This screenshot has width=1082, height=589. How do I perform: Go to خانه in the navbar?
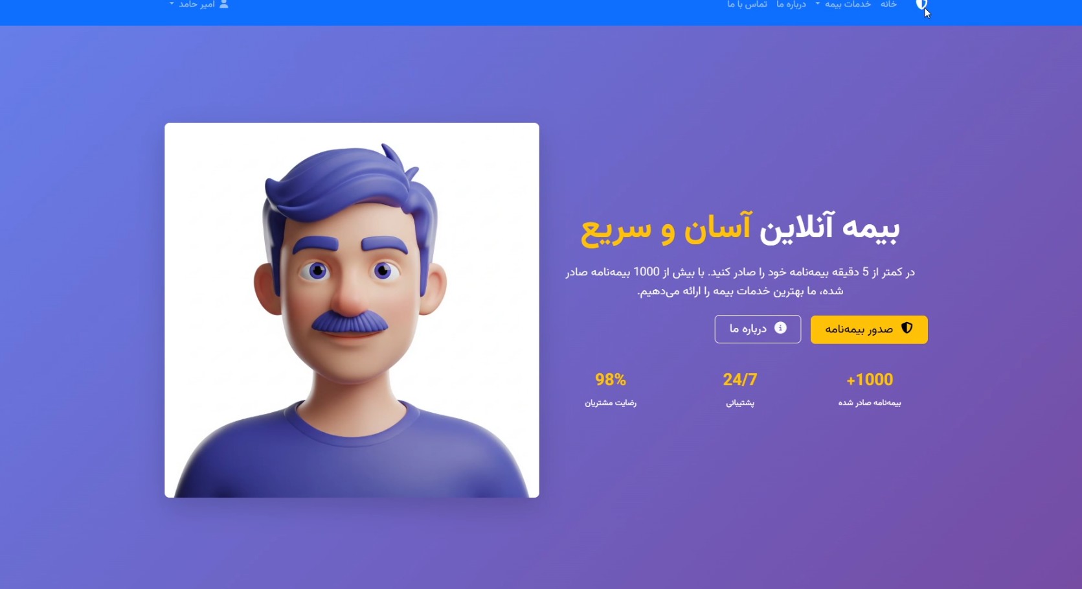click(x=888, y=4)
